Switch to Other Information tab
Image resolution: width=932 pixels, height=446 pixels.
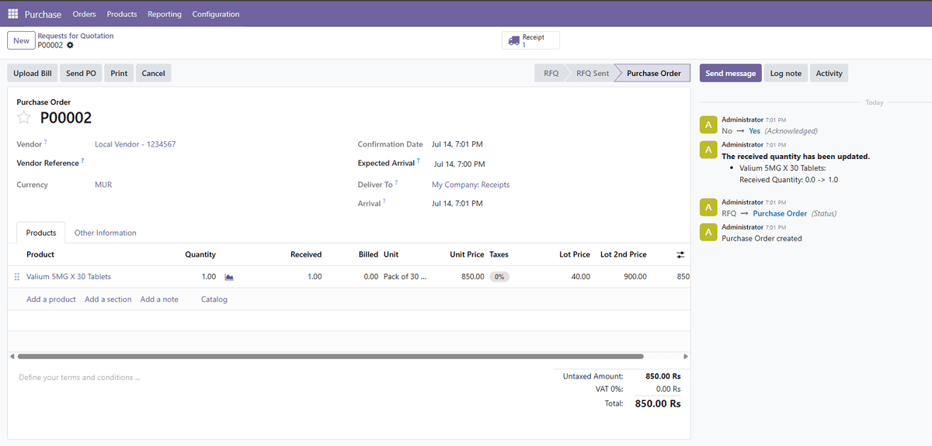105,233
